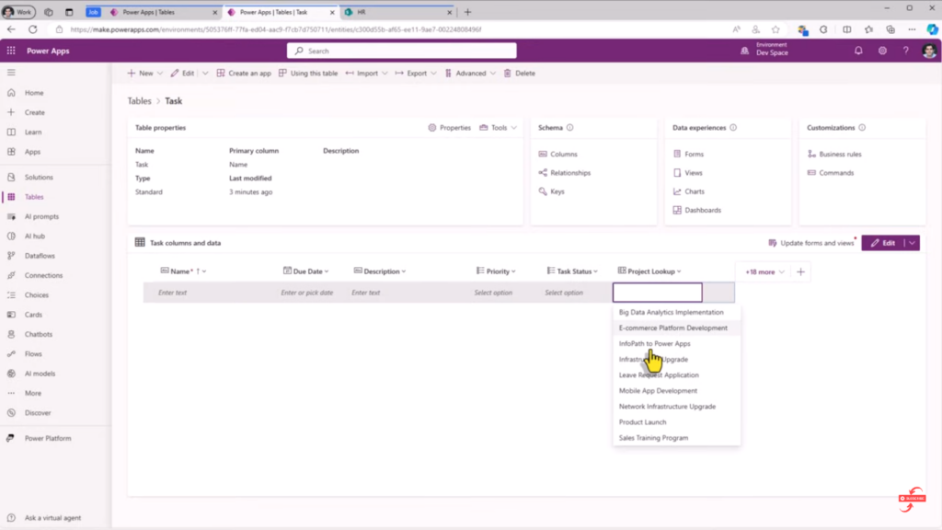Switch to the HR browser tab
942x530 pixels.
396,12
